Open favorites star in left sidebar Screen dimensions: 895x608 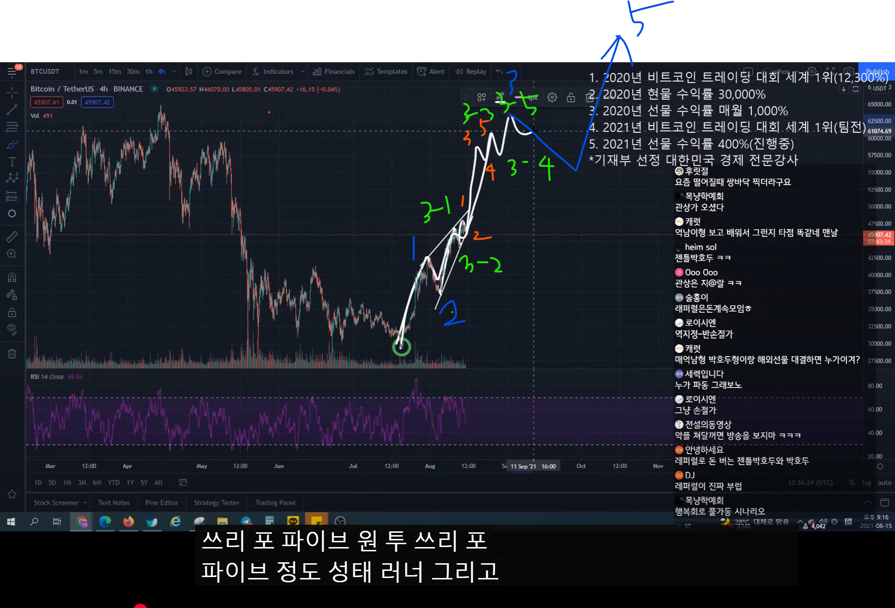tap(12, 494)
